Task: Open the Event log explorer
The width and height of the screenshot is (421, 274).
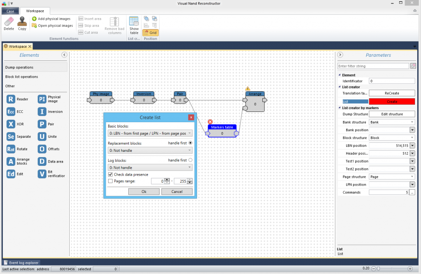Action: 21,263
